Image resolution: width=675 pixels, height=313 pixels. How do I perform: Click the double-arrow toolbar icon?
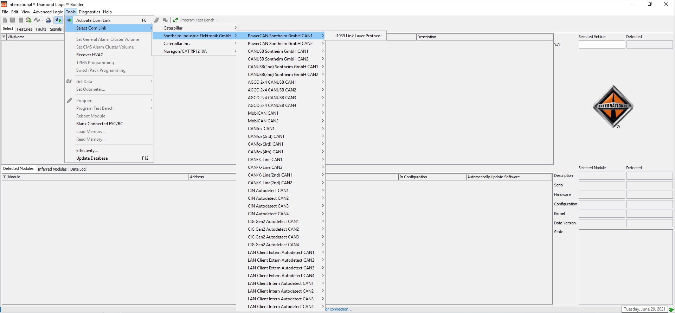[x=37, y=20]
